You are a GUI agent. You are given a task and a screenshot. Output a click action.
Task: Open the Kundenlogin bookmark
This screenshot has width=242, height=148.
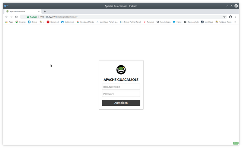(x=163, y=22)
